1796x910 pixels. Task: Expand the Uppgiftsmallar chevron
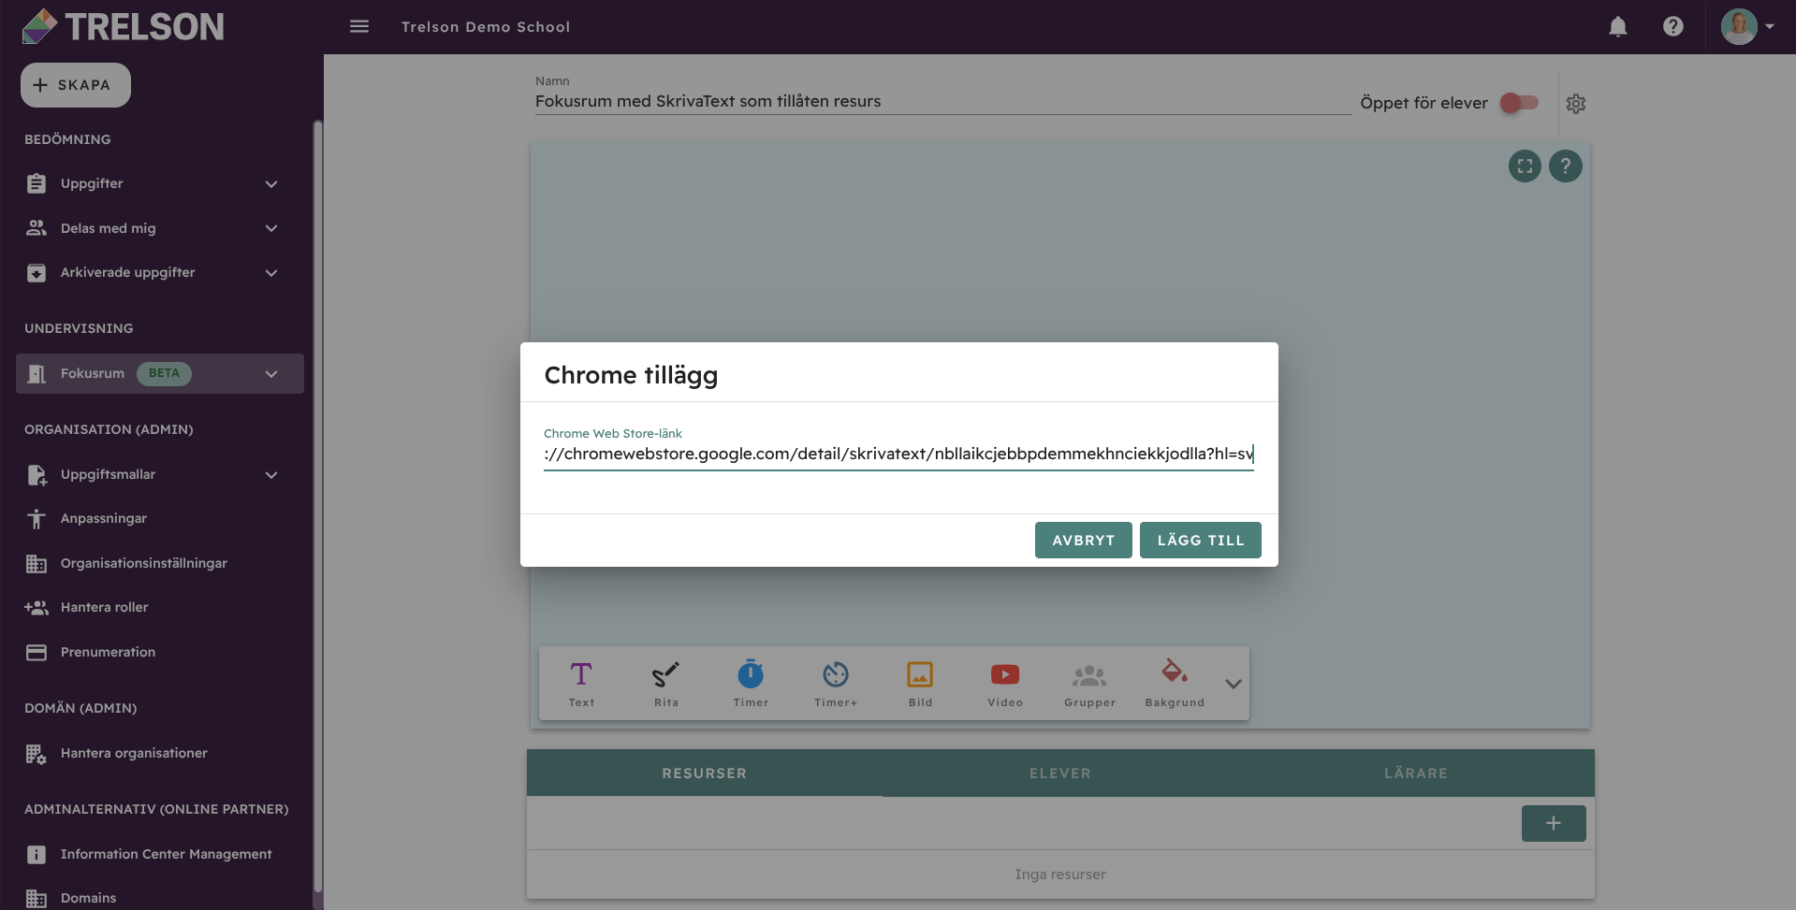click(271, 475)
